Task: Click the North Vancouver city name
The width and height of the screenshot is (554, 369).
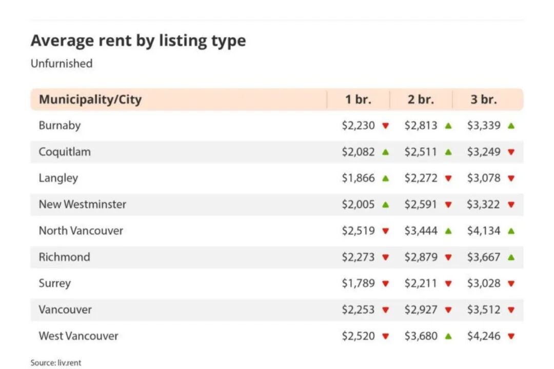Action: tap(81, 231)
